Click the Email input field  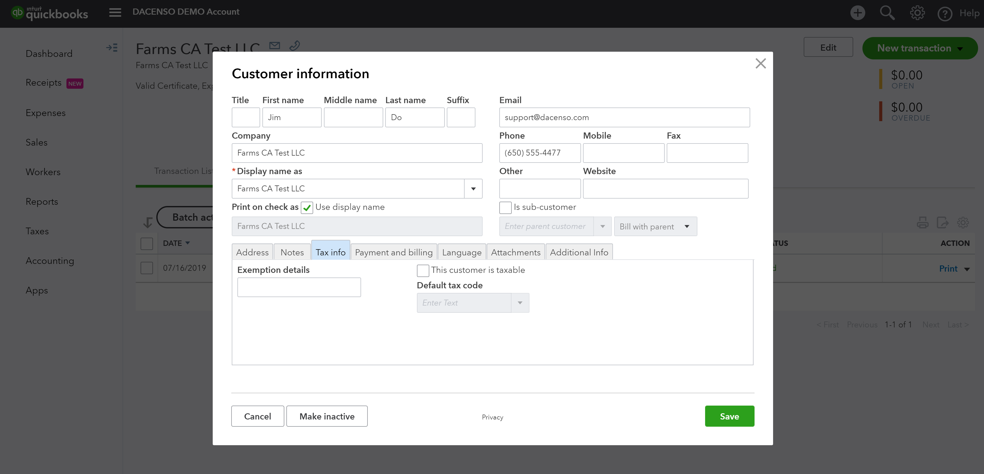click(624, 117)
